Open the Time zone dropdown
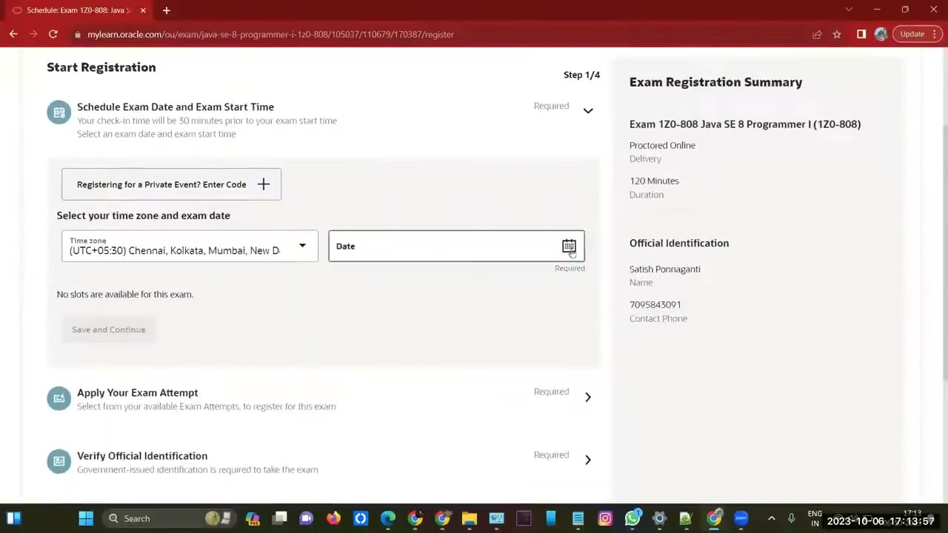 pyautogui.click(x=190, y=246)
